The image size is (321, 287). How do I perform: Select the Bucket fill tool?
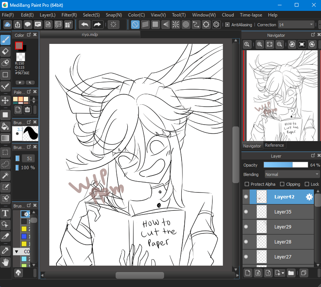(5, 126)
